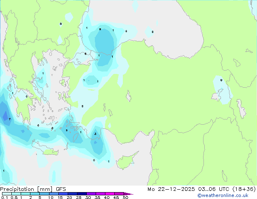257x199 pixels.
Task: Click legend scale label '10'
Action: click(51, 197)
